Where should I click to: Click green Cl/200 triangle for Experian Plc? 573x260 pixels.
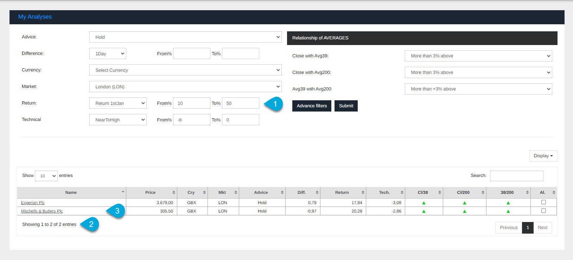coord(465,203)
